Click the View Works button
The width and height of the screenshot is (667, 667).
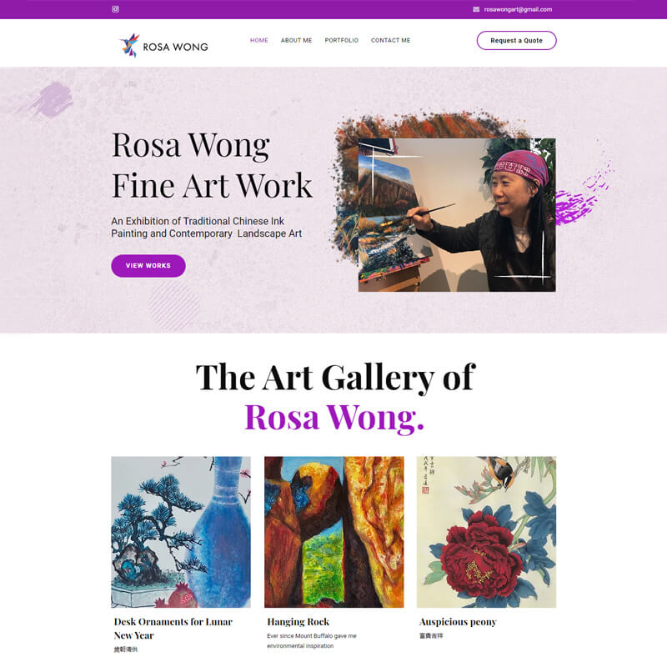(148, 266)
